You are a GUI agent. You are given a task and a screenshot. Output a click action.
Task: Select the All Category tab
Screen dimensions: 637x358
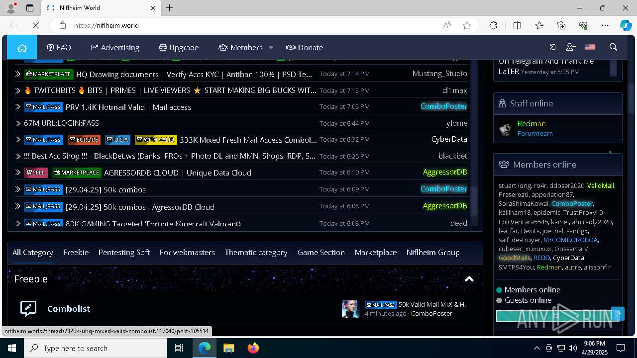(x=33, y=253)
